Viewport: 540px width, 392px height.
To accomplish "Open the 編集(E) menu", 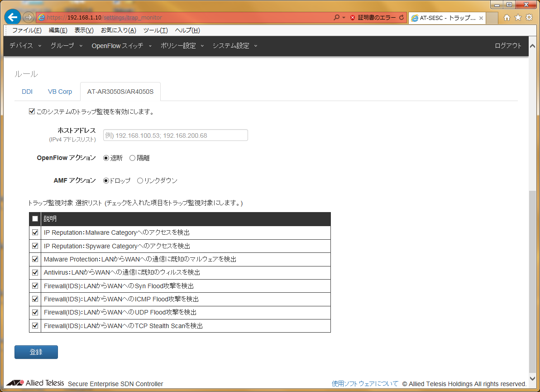I will click(x=58, y=30).
